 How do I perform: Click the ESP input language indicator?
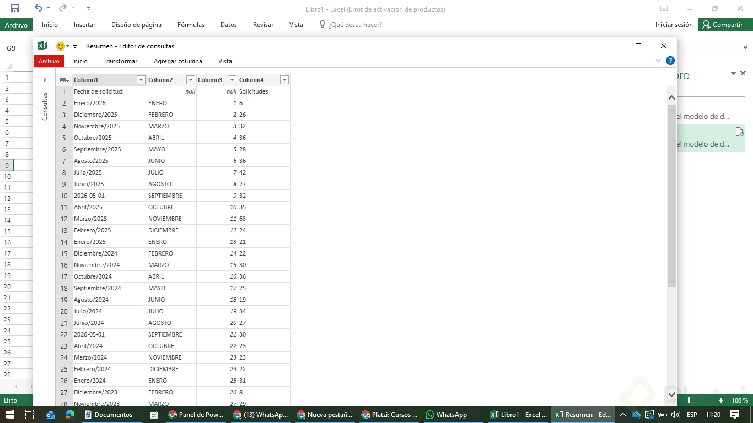[691, 415]
